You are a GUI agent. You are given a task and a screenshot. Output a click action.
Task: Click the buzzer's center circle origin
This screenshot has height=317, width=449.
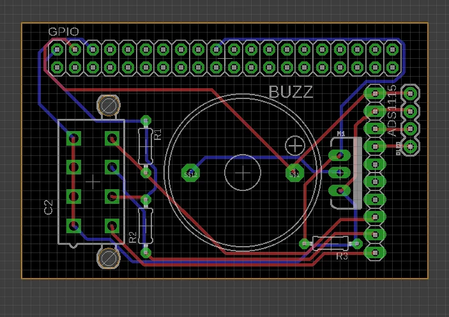pos(243,173)
